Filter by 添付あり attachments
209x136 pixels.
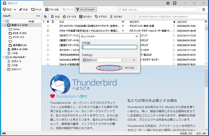coord(116,17)
